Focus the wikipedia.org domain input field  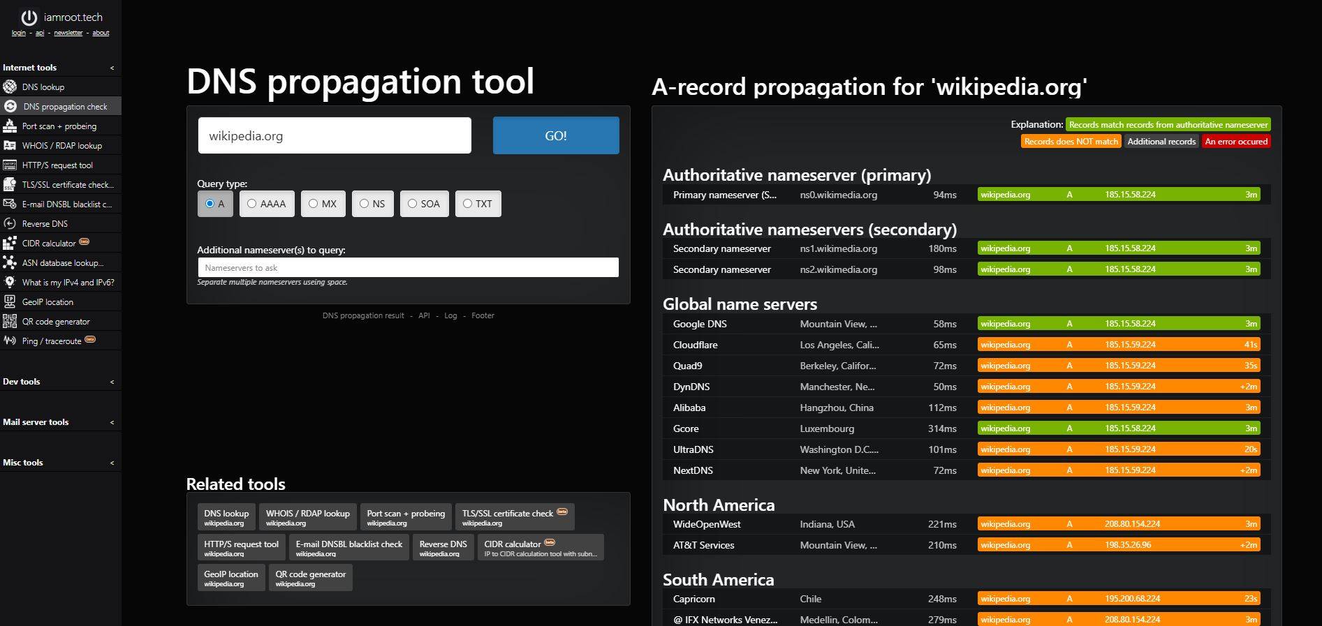335,135
